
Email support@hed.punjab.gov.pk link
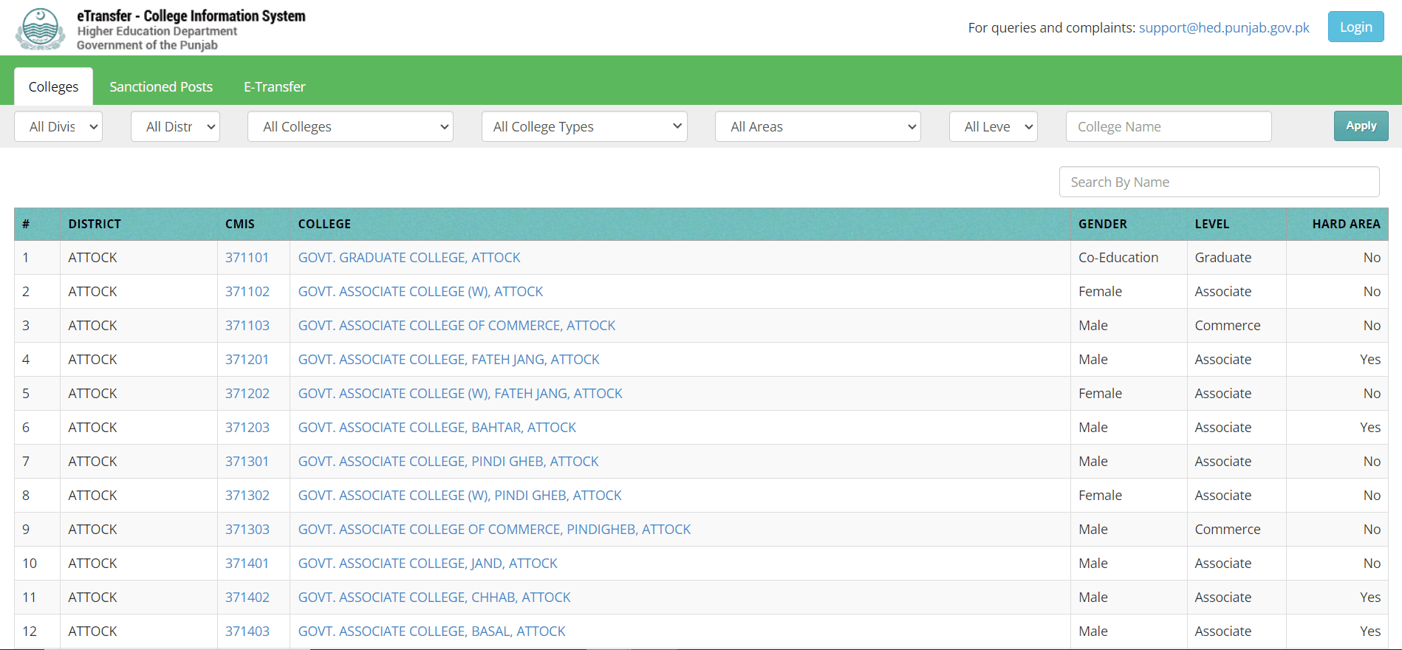[1224, 27]
